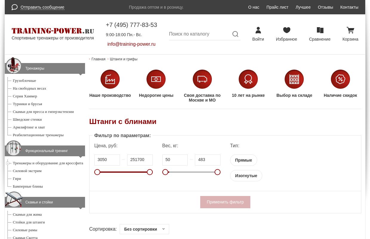This screenshot has height=239, width=370.
Task: Open Прайс лист in top menu
Action: pos(277,7)
